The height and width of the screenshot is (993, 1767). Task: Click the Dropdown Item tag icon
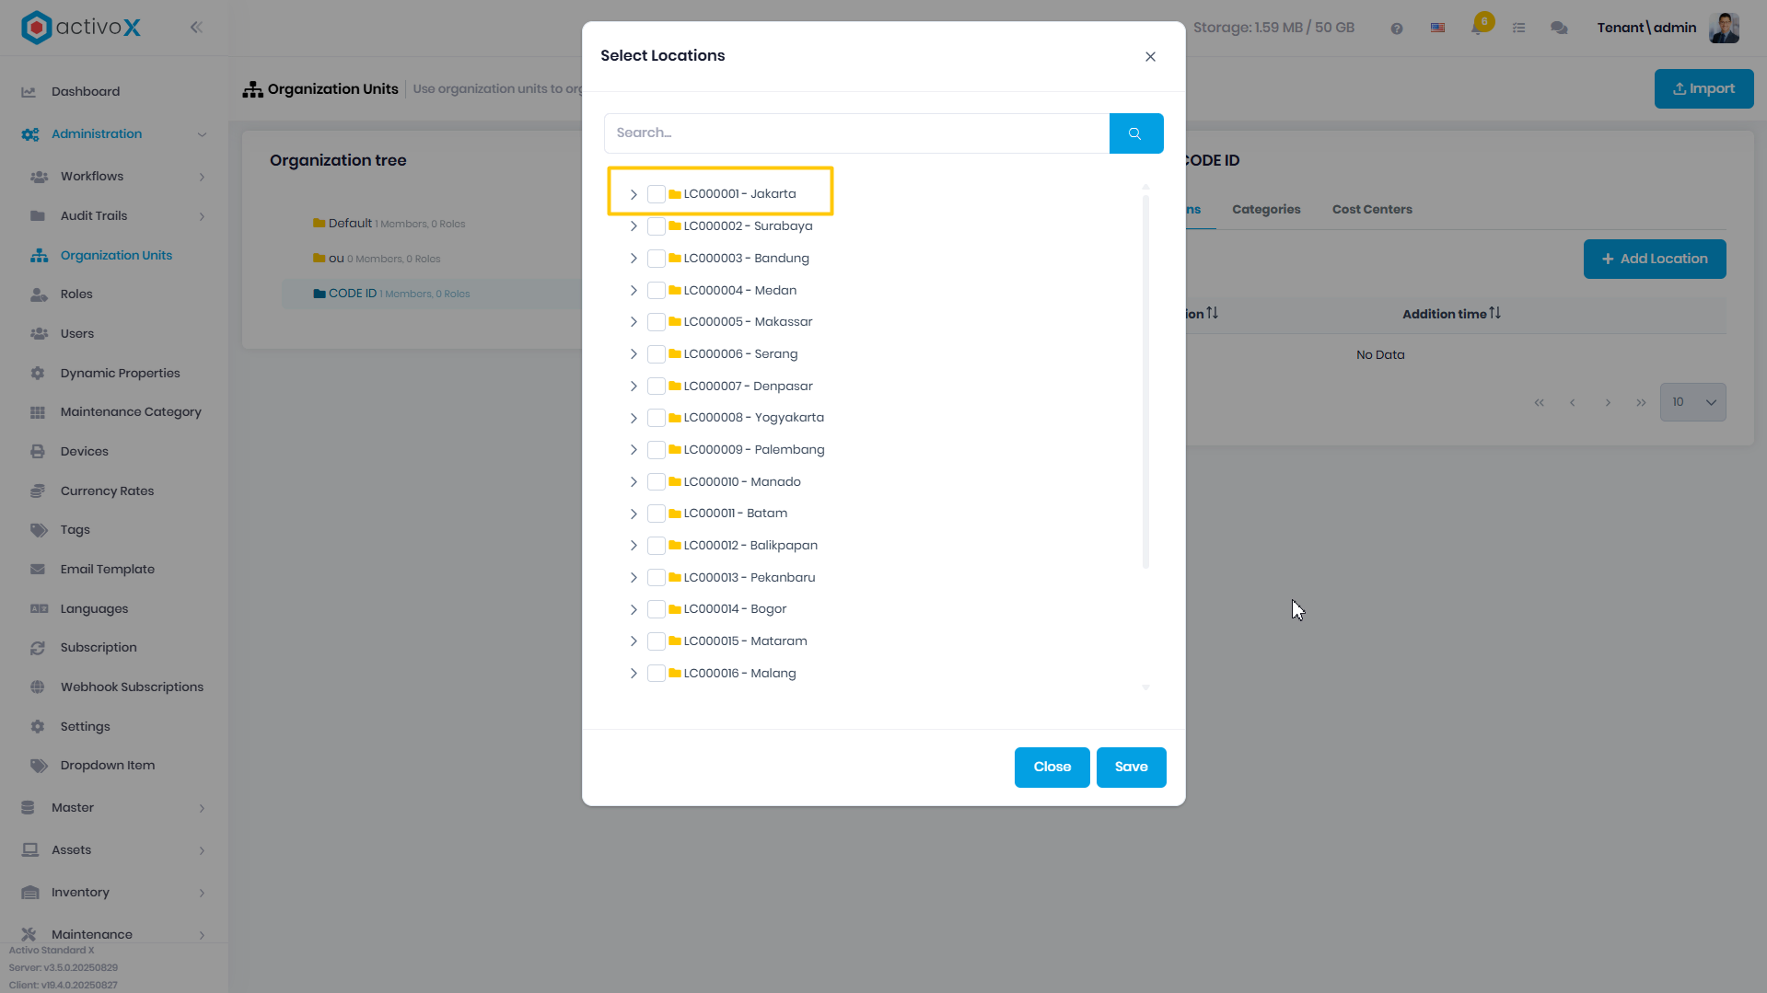pyautogui.click(x=39, y=766)
